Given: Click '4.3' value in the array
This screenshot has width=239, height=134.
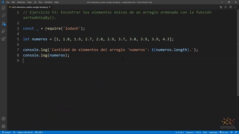Looking at the screenshot, I should coord(166,39).
